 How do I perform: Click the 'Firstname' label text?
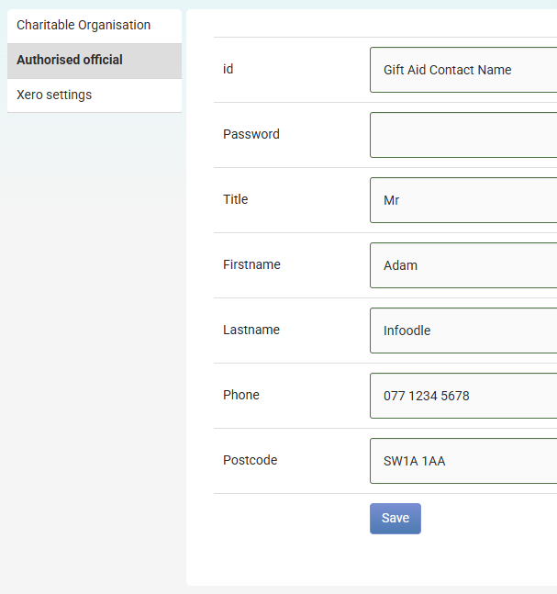click(251, 264)
